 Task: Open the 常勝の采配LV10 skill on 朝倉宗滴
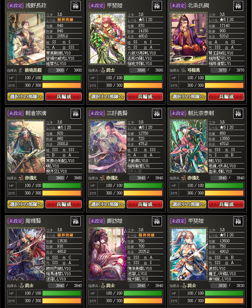pos(60,161)
